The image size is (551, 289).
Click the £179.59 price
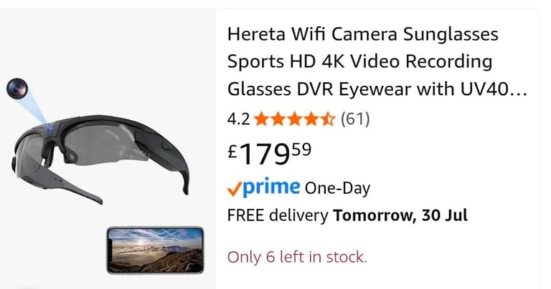269,153
